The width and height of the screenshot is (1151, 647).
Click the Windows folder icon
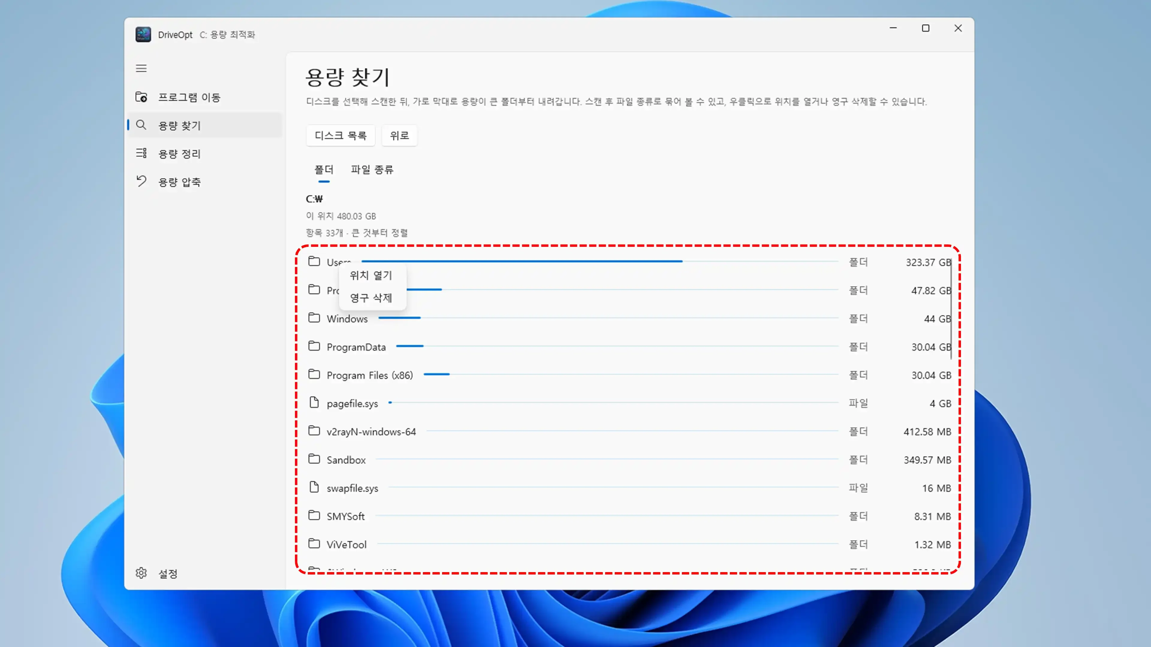tap(314, 318)
